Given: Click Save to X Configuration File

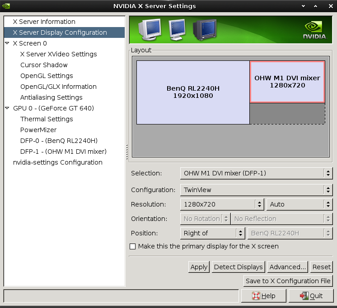Looking at the screenshot, I should pos(288,281).
